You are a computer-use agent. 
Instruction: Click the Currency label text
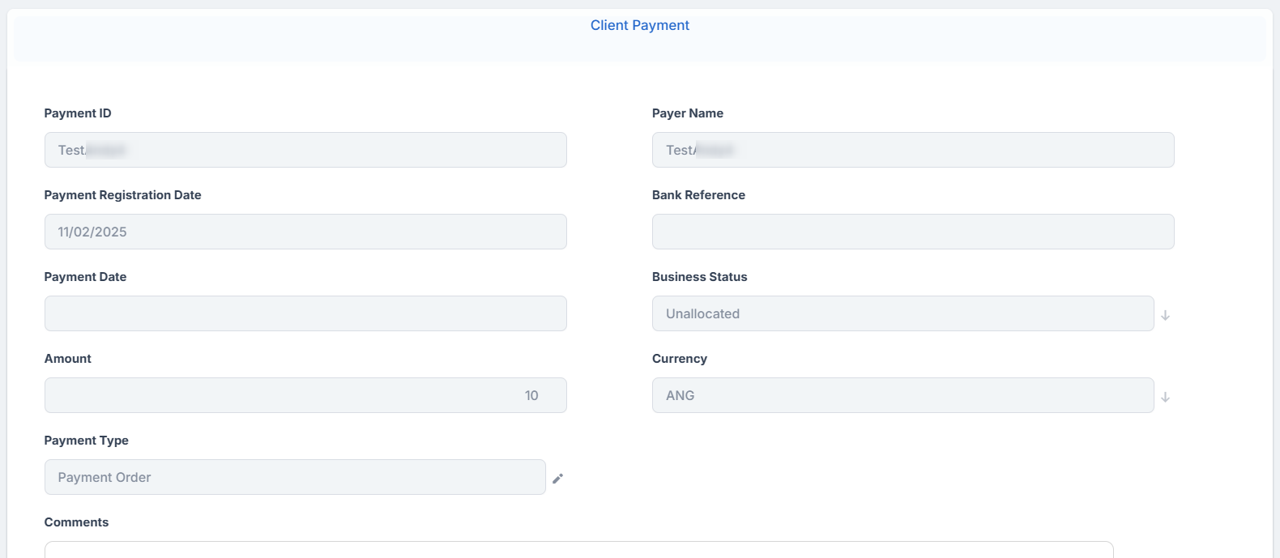click(679, 359)
